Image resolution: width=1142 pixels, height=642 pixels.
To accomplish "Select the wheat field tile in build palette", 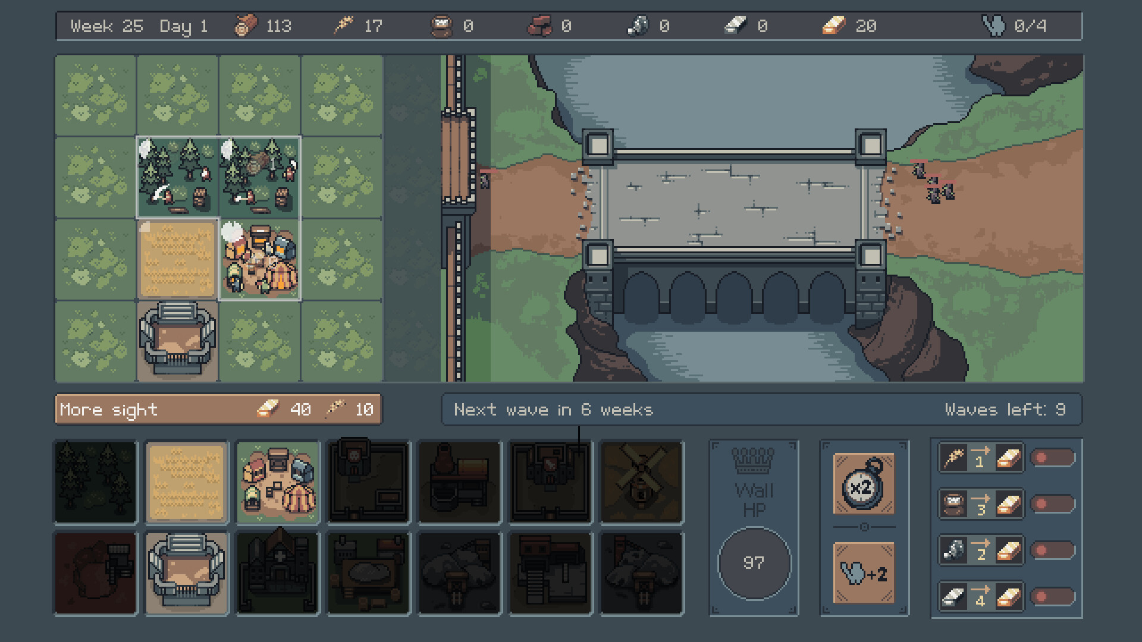I will [x=186, y=483].
